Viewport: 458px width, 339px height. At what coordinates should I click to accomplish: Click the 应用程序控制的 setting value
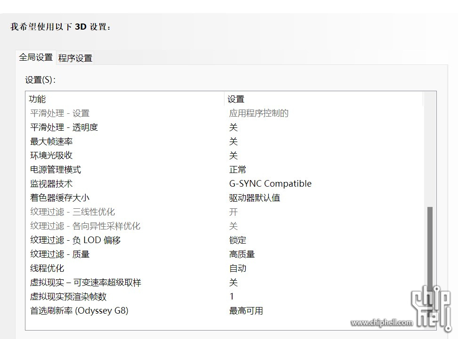pos(258,113)
